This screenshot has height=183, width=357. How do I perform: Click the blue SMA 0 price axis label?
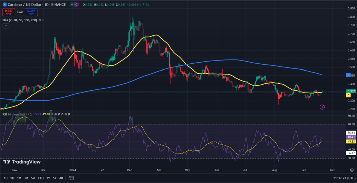point(348,75)
